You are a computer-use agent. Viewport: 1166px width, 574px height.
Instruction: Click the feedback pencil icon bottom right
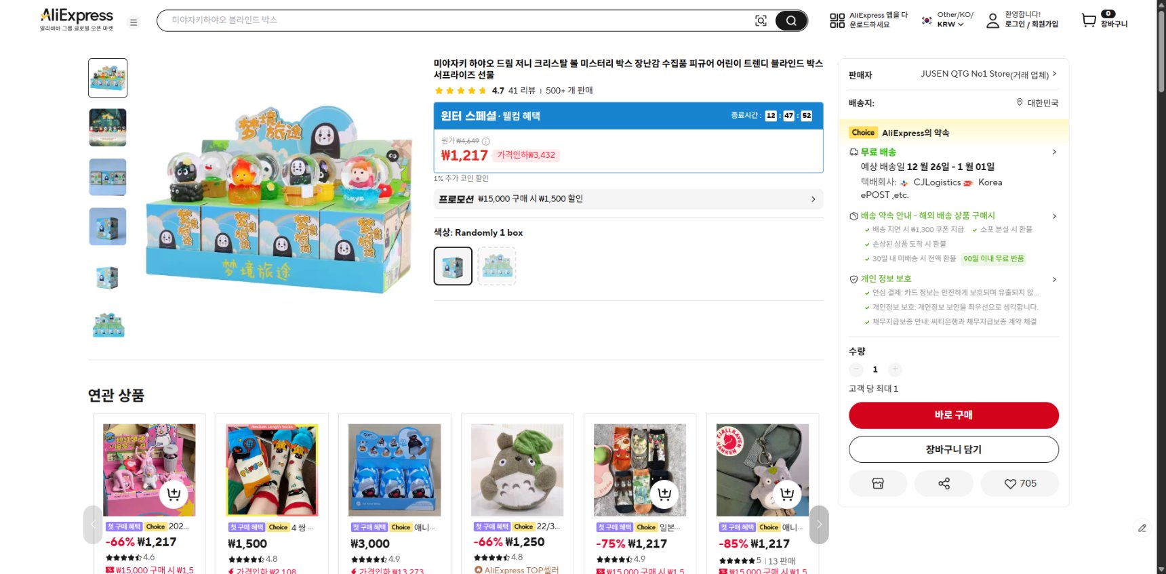(x=1142, y=527)
